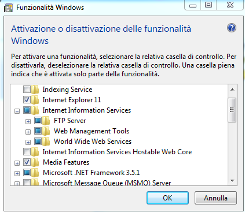The image size is (245, 212).
Task: Click the Annulla button
Action: (x=215, y=198)
